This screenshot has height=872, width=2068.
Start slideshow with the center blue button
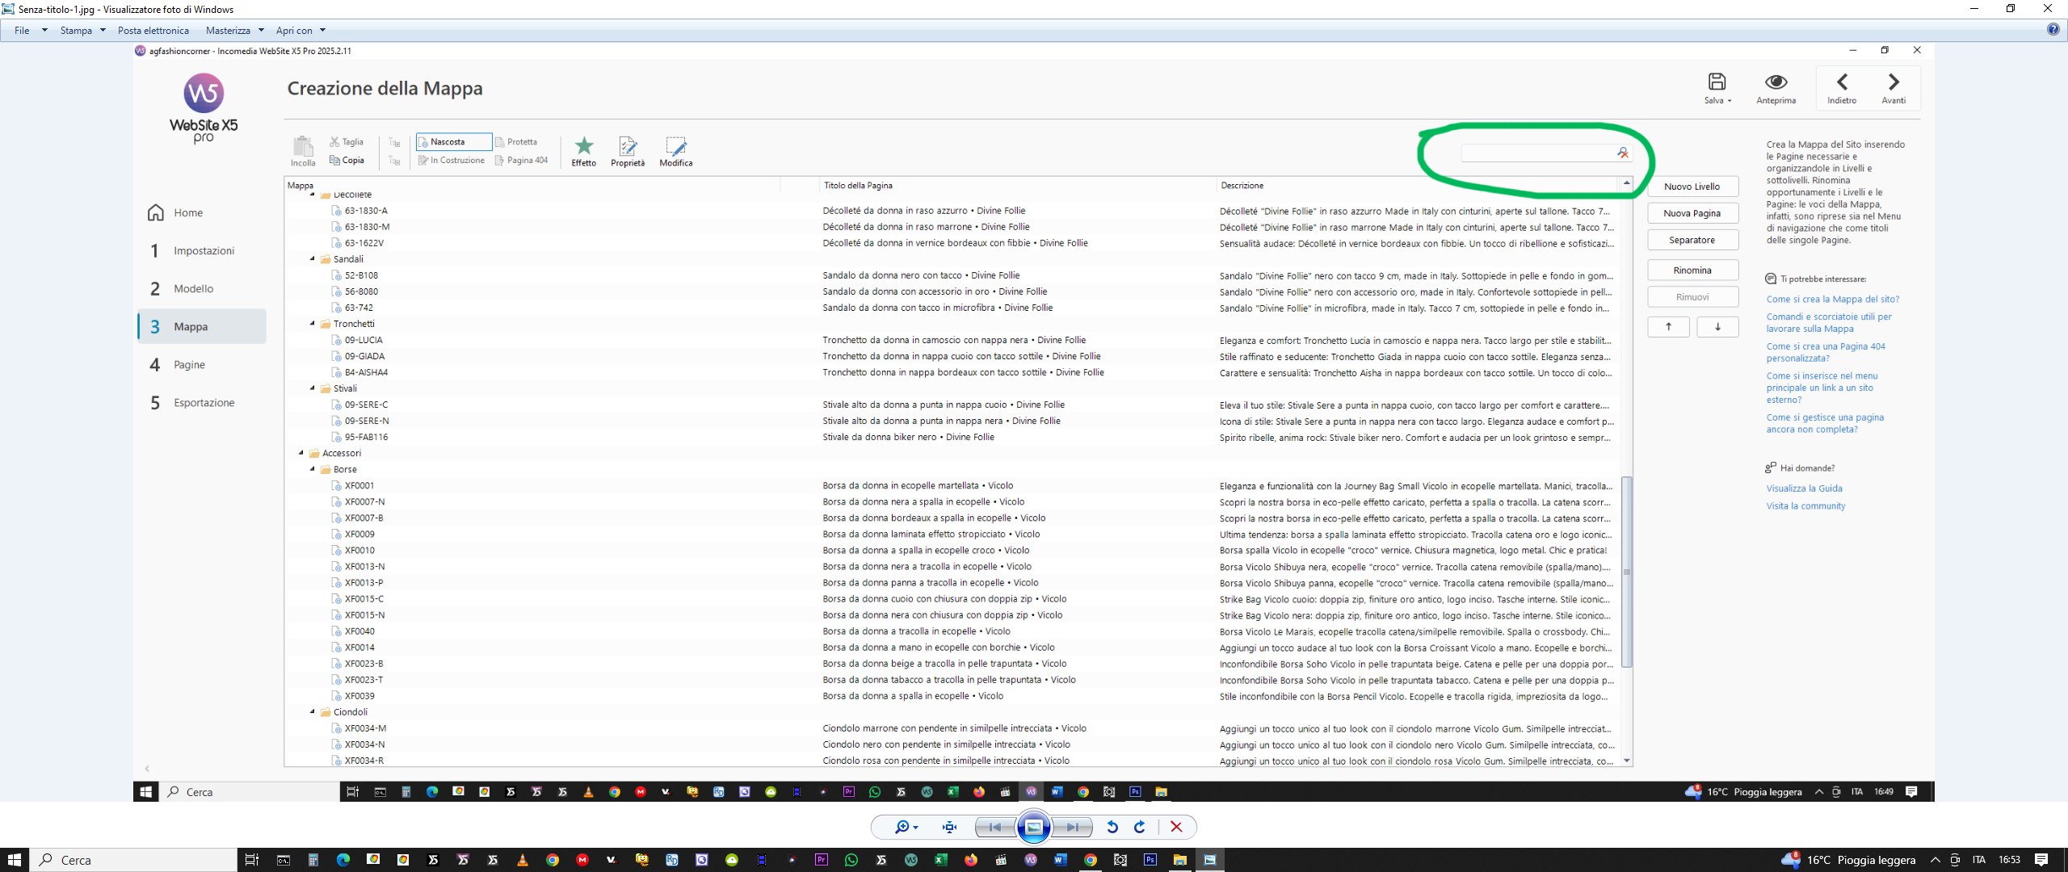(1033, 827)
